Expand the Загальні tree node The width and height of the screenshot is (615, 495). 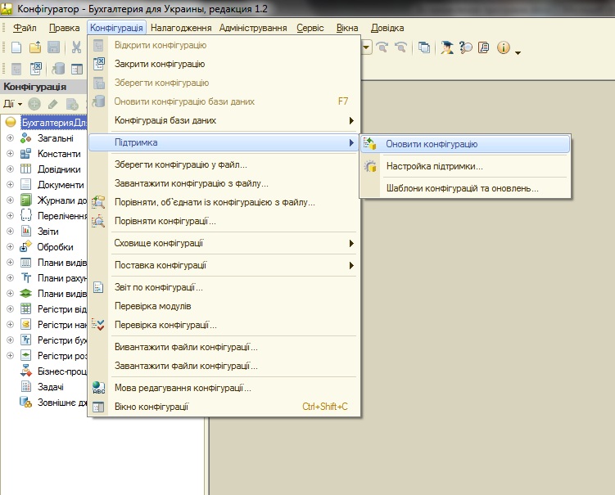(x=10, y=138)
